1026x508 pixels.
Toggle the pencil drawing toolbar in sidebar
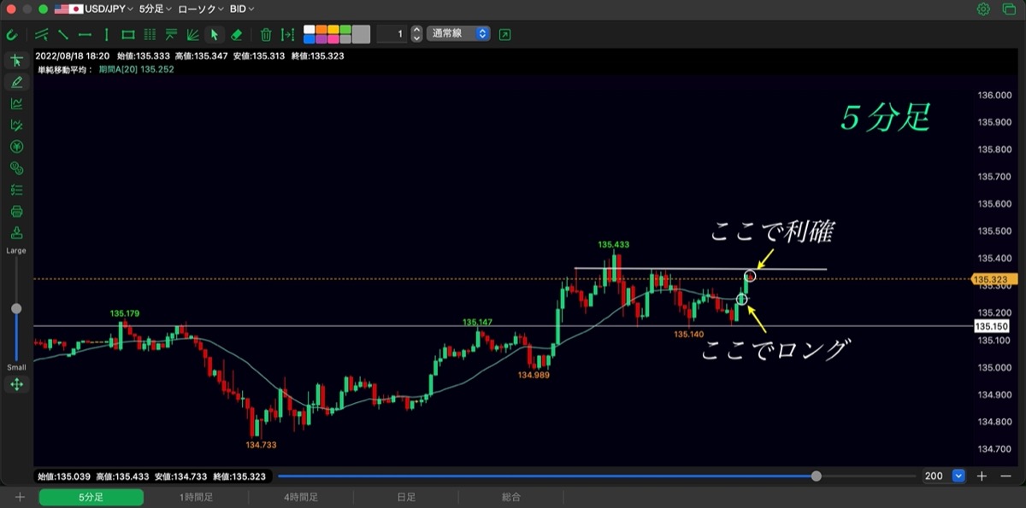coord(16,82)
